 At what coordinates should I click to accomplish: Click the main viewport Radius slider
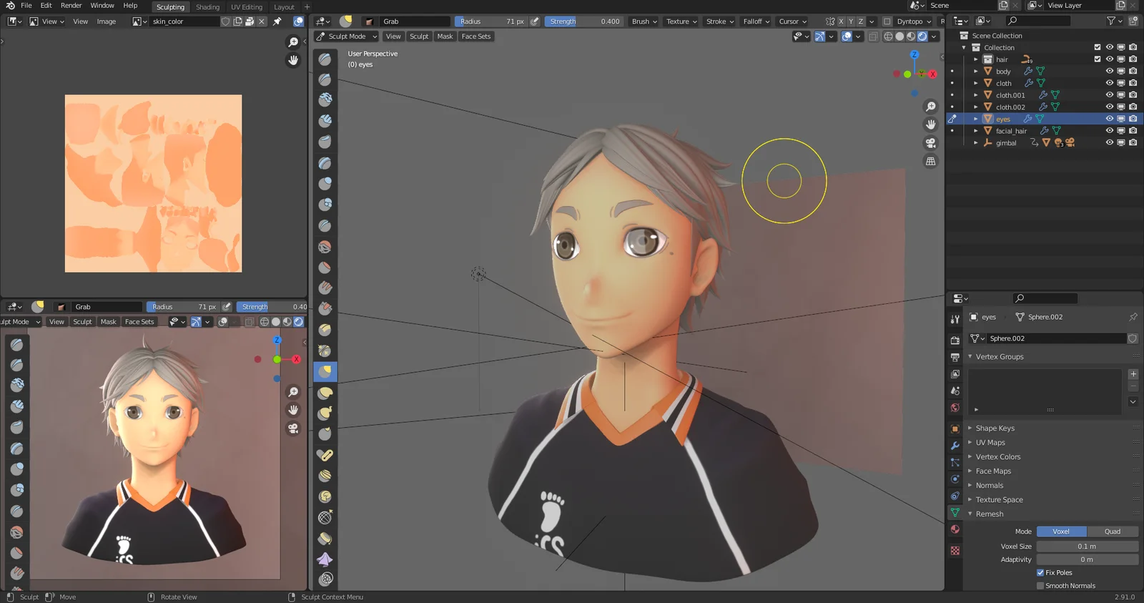click(491, 21)
